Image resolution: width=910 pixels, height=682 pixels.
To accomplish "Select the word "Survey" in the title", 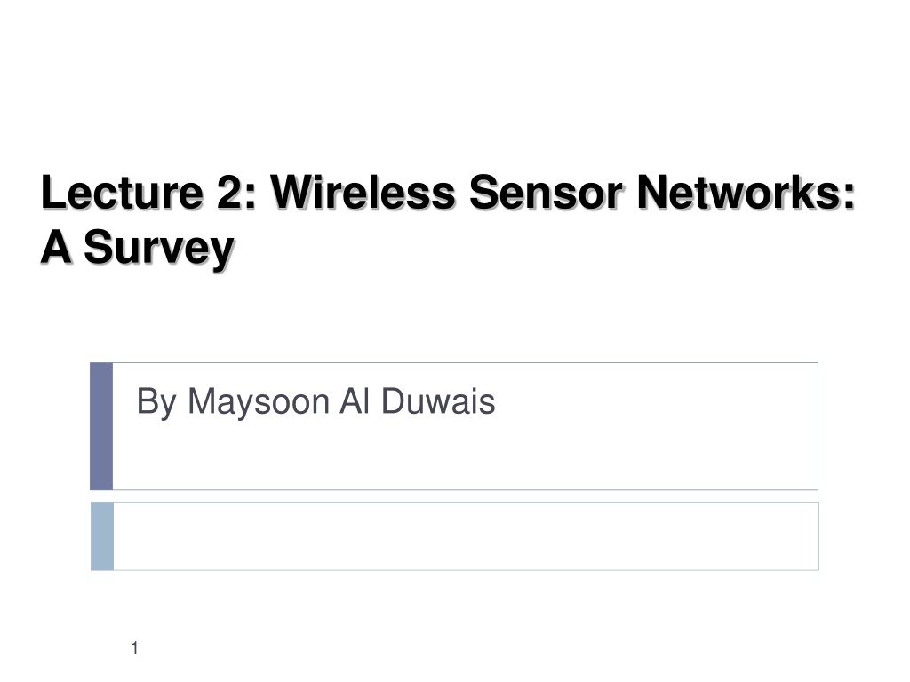I will 159,250.
